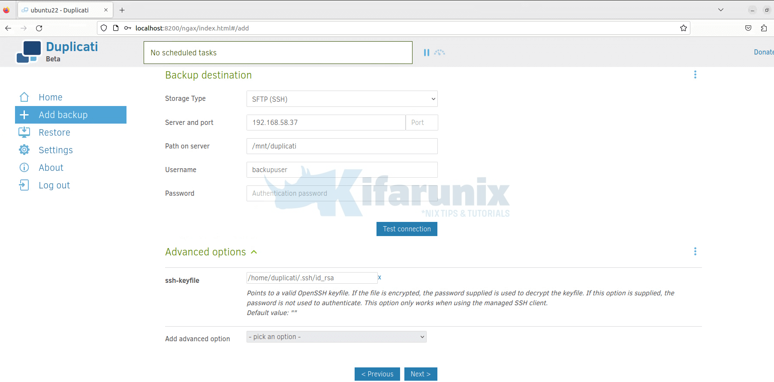Click 'Default value' description text
The image size is (774, 382).
(x=272, y=312)
